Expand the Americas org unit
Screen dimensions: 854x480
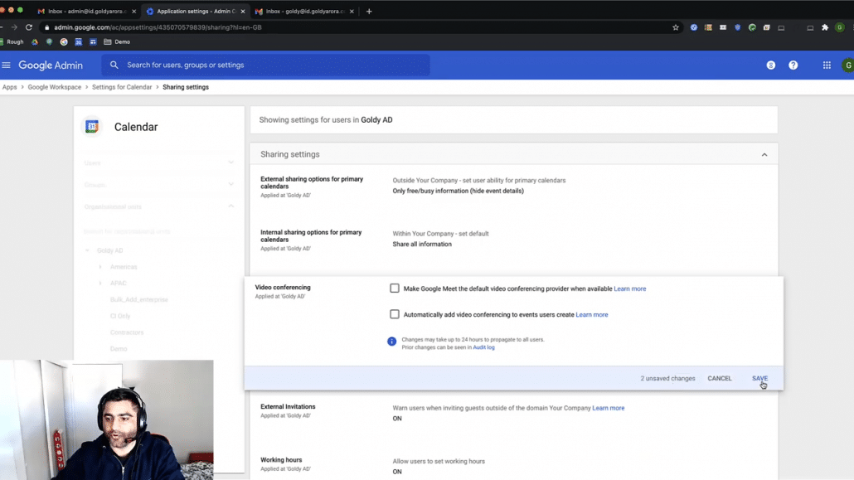click(x=100, y=267)
